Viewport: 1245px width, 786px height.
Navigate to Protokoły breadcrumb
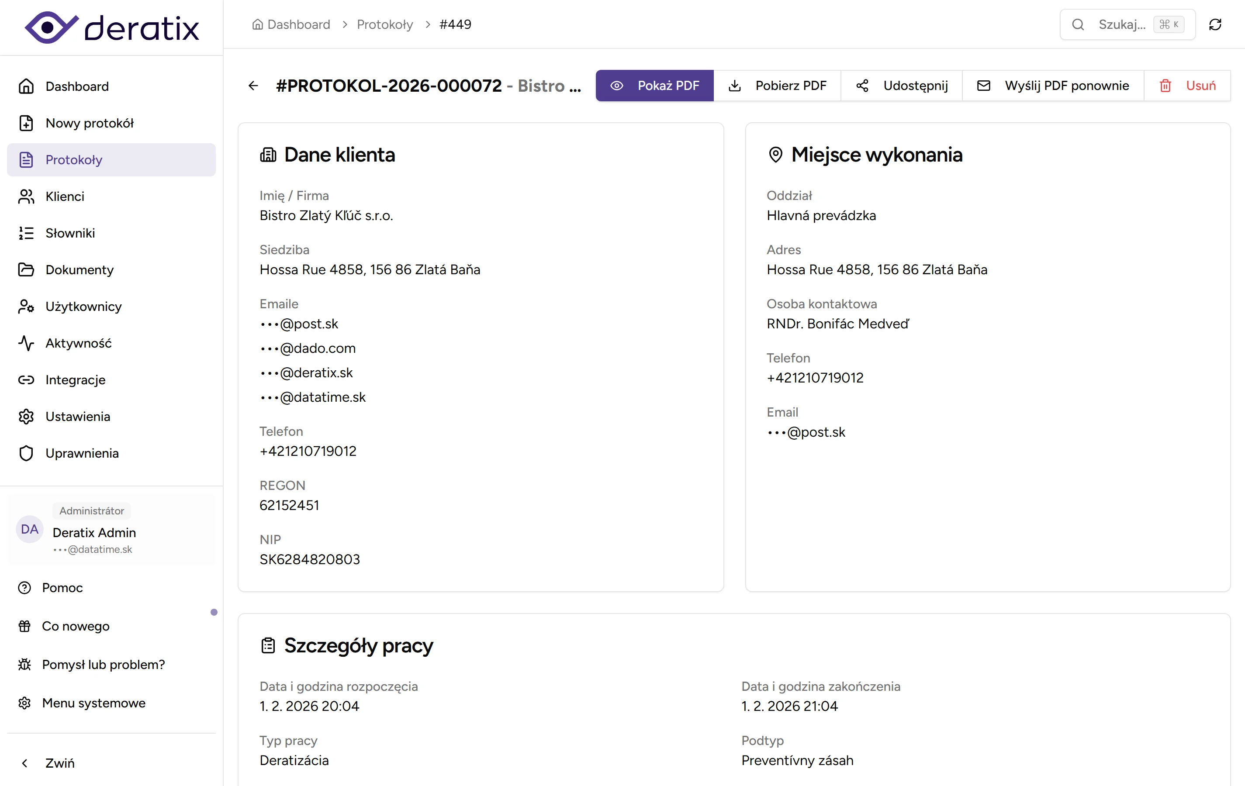[385, 24]
